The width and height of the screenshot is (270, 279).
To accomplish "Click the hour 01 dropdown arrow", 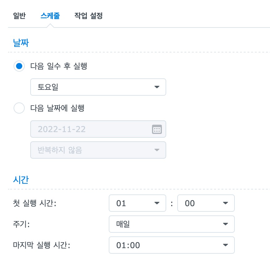I will pos(157,203).
